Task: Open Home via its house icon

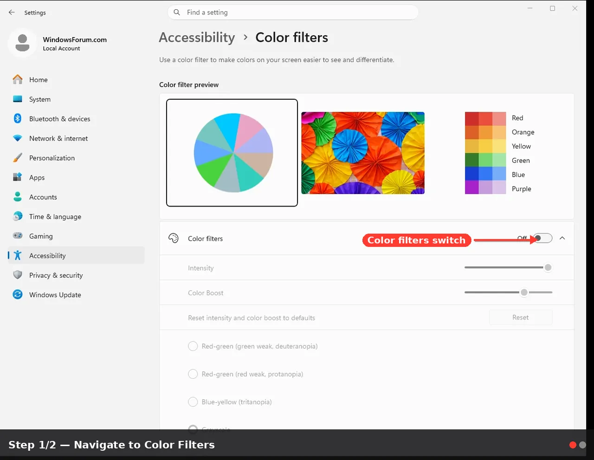Action: (18, 80)
